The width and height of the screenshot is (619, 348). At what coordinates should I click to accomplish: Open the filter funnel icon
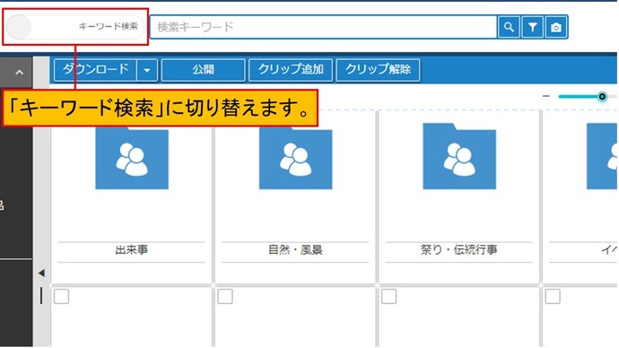click(532, 27)
